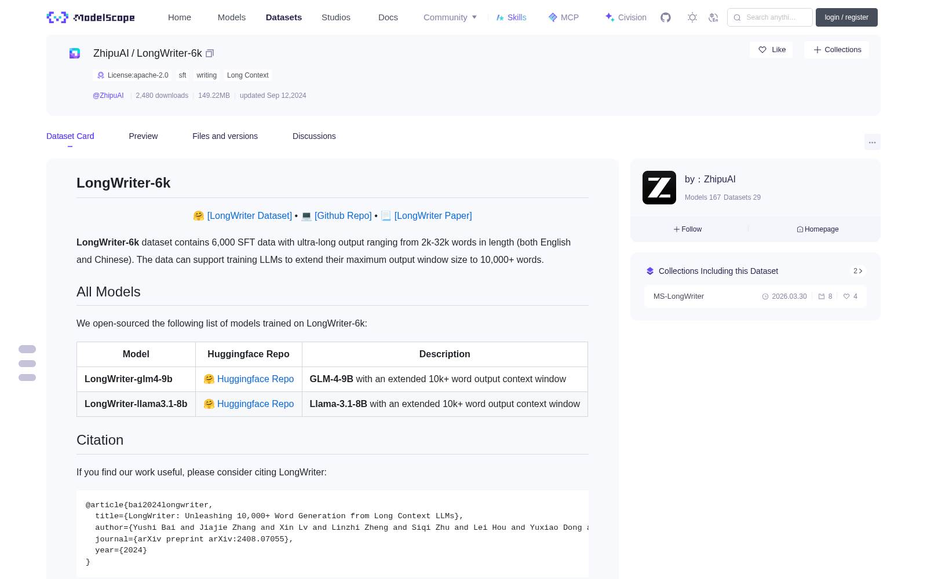This screenshot has height=579, width=927.
Task: Open Huggingface Repo for LongWriter-llama3.1-8b
Action: (256, 404)
